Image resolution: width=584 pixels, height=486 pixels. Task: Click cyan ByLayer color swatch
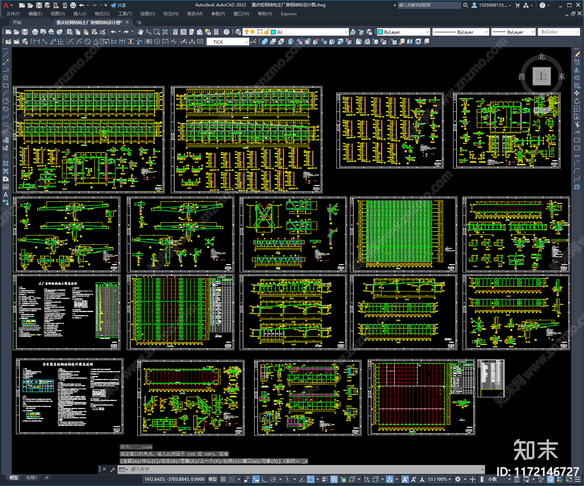pyautogui.click(x=380, y=32)
